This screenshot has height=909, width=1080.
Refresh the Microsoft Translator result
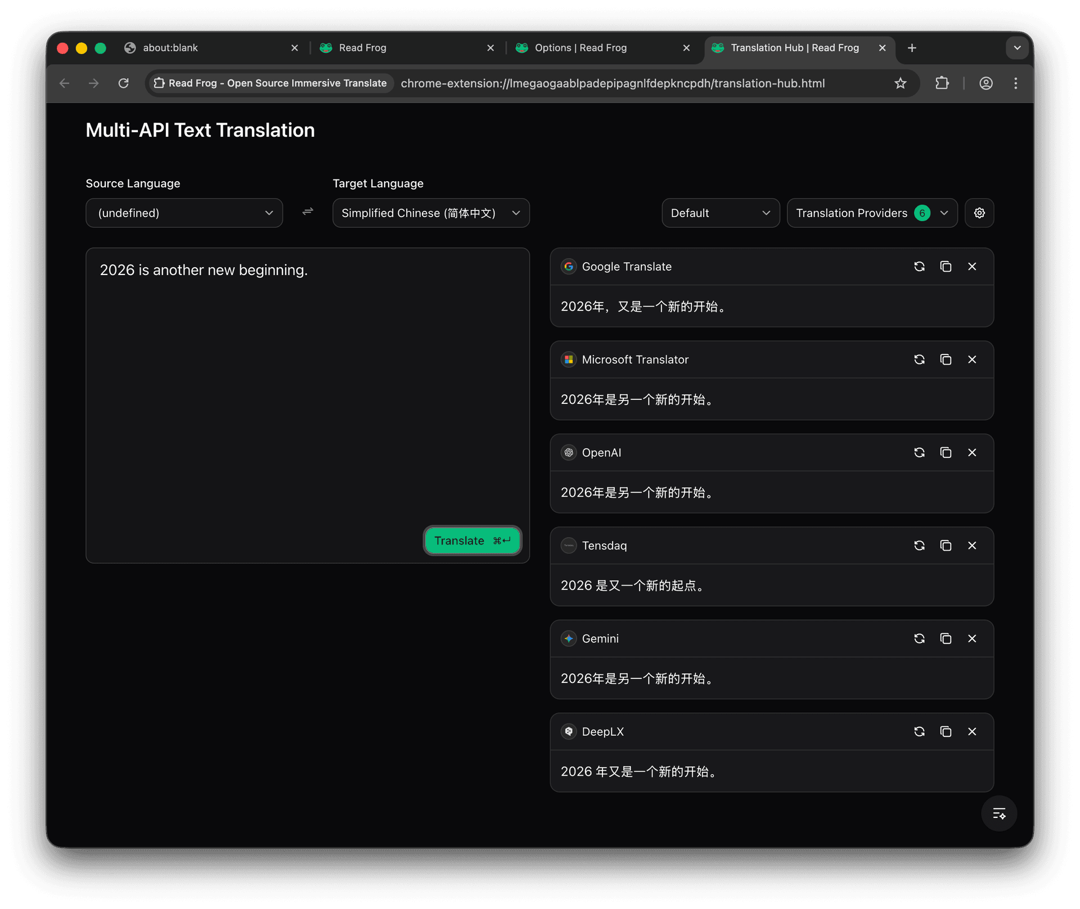[919, 359]
